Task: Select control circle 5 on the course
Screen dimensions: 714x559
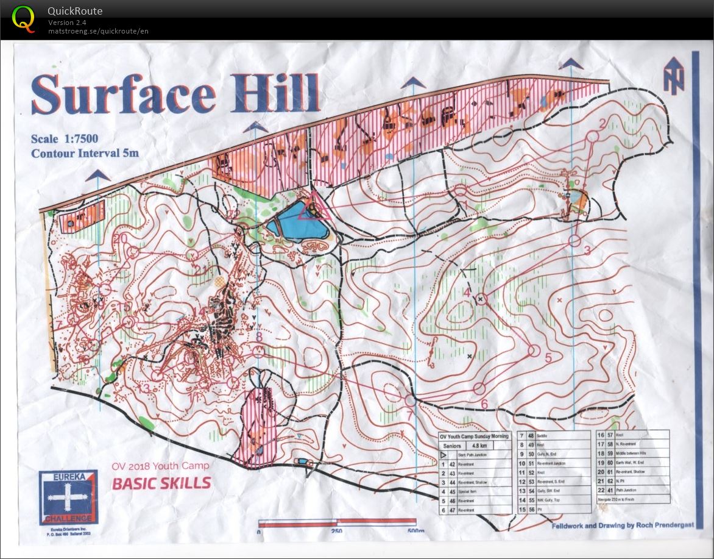Action: [534, 350]
